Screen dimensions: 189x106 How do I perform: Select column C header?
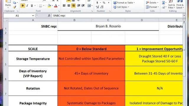tap(108, 20)
